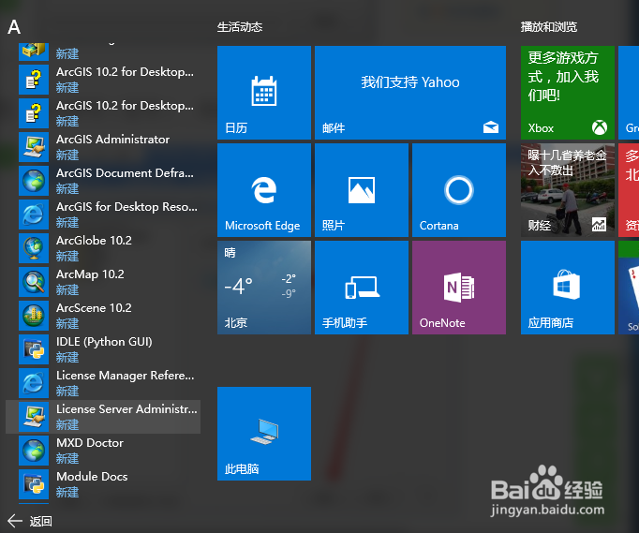Select the ArcGIS Administrator entry text
This screenshot has height=533, width=639.
112,140
